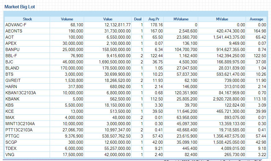Image resolution: width=271 pixels, height=161 pixels.
Task: Select the Deal column header
Action: [x=138, y=19]
